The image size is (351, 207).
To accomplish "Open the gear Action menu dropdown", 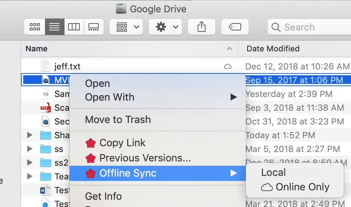I will (165, 27).
